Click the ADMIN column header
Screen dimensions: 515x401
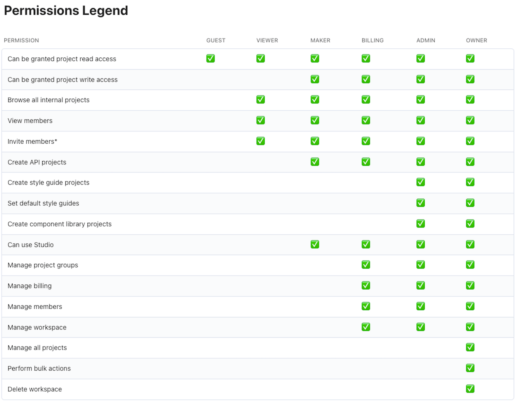pos(425,40)
